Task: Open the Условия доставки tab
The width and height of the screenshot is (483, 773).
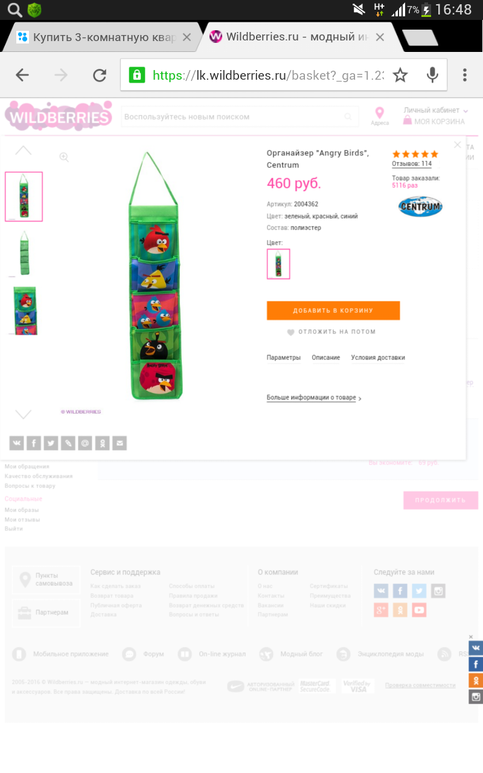Action: click(378, 358)
